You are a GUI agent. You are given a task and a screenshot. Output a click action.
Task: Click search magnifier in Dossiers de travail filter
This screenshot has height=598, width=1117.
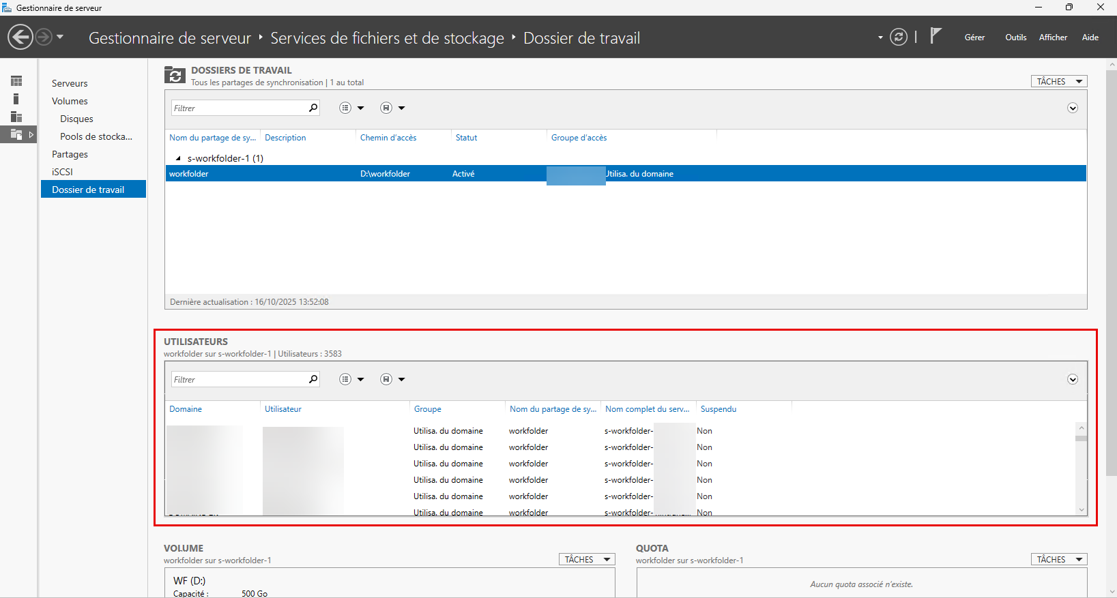[313, 108]
